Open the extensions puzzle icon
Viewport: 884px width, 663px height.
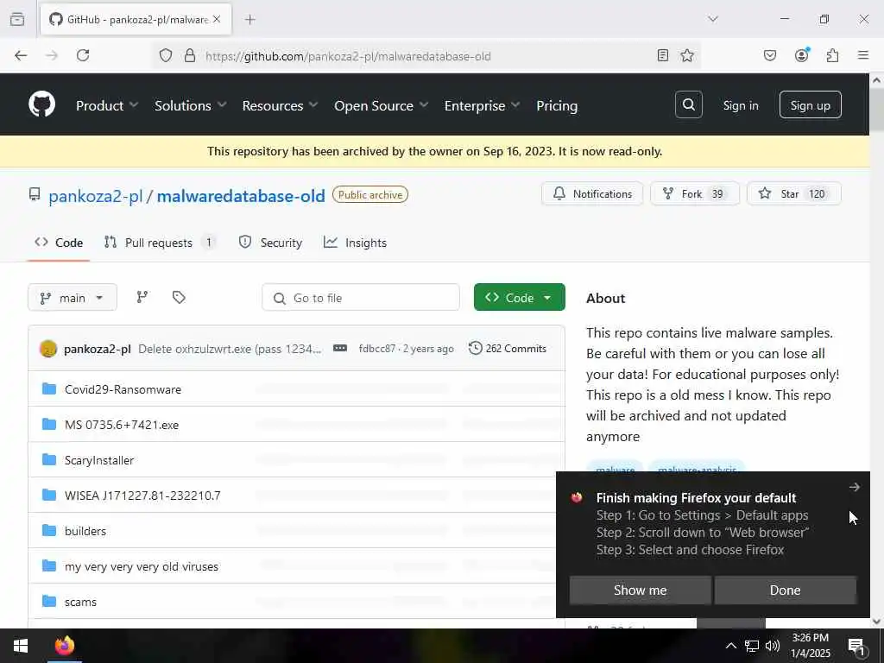coord(832,55)
